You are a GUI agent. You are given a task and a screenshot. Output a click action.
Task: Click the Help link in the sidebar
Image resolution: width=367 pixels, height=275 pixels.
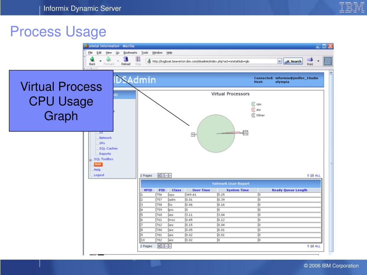click(x=97, y=170)
